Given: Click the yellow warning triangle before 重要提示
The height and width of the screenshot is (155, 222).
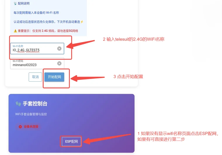Looking at the screenshot, I should (x=15, y=31).
